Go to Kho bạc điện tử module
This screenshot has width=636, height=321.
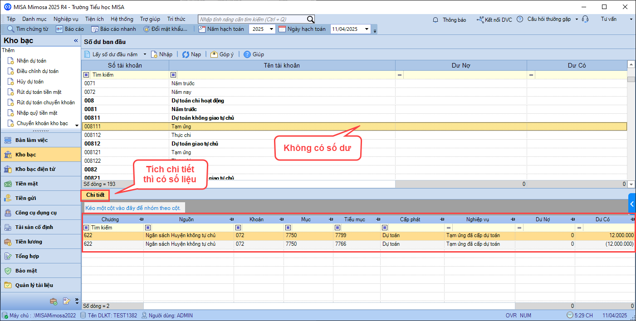pos(40,169)
